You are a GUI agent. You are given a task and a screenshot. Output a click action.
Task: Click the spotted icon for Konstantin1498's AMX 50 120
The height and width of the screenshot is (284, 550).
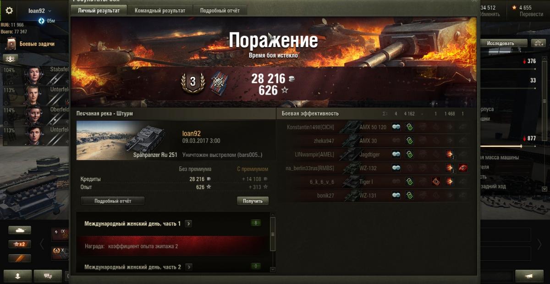[x=396, y=127]
